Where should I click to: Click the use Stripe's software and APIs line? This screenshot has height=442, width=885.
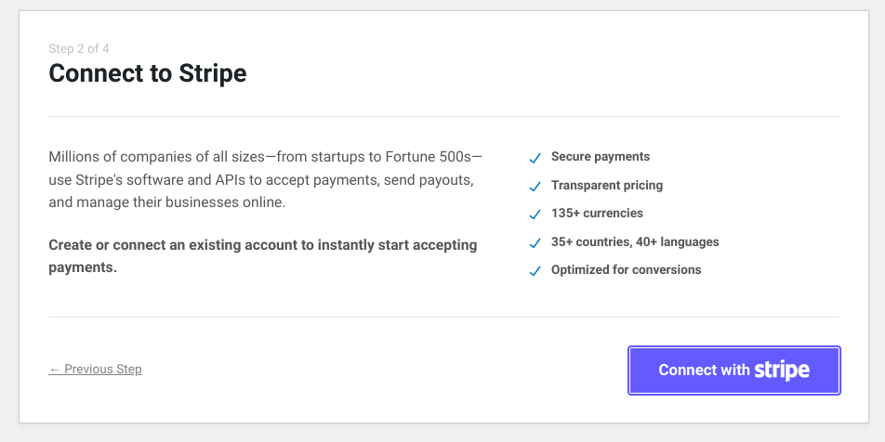pos(260,180)
